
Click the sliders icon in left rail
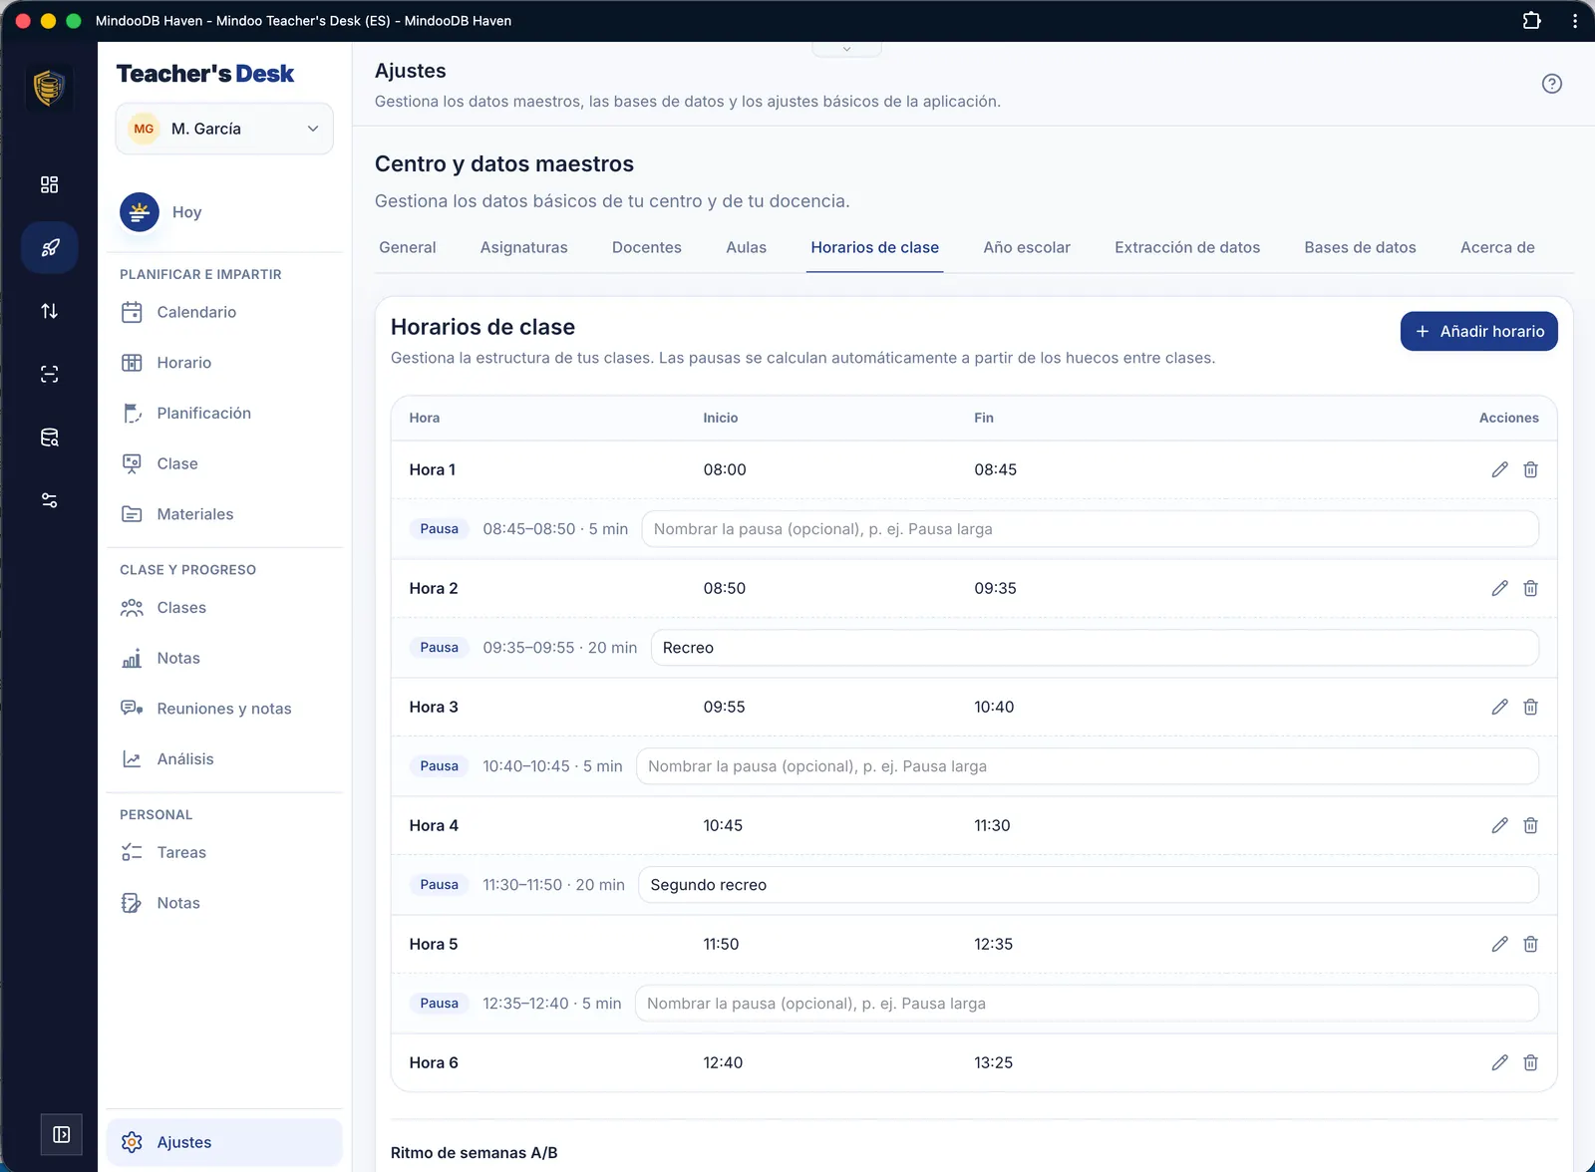tap(49, 500)
